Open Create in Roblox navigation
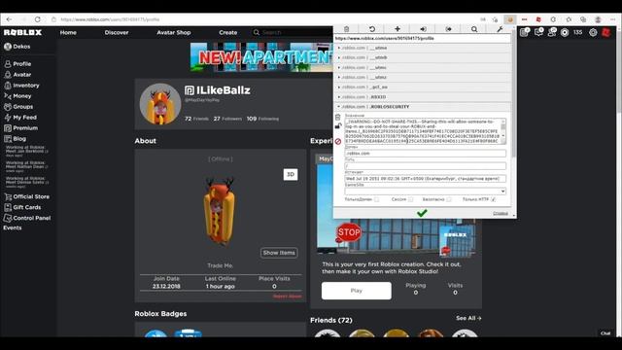The height and width of the screenshot is (350, 622). coord(228,32)
